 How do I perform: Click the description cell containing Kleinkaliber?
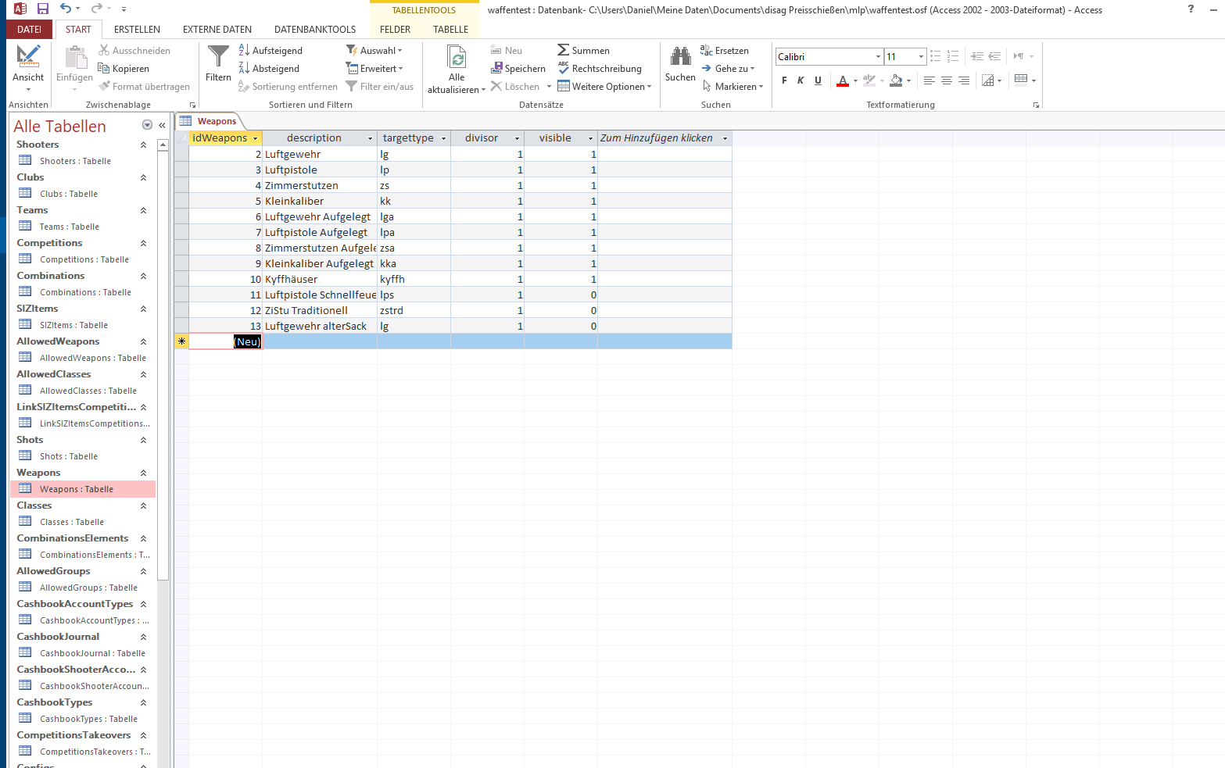coord(319,201)
